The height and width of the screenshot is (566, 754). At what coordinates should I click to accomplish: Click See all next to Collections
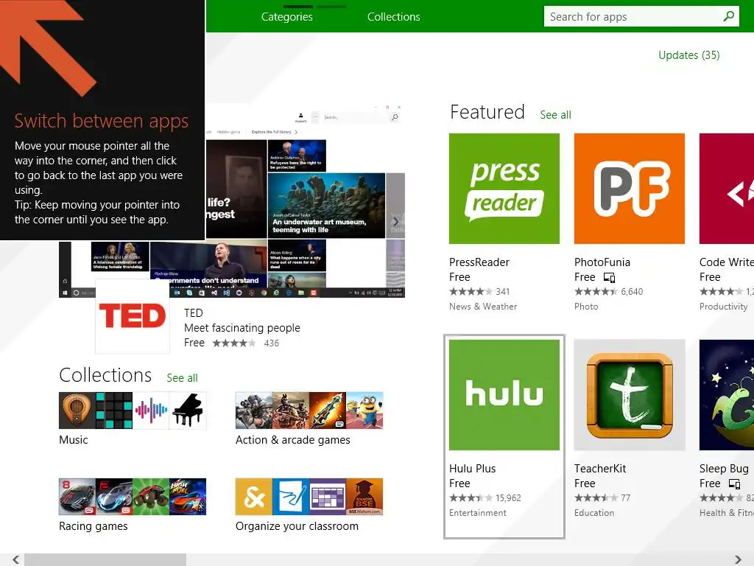coord(182,378)
